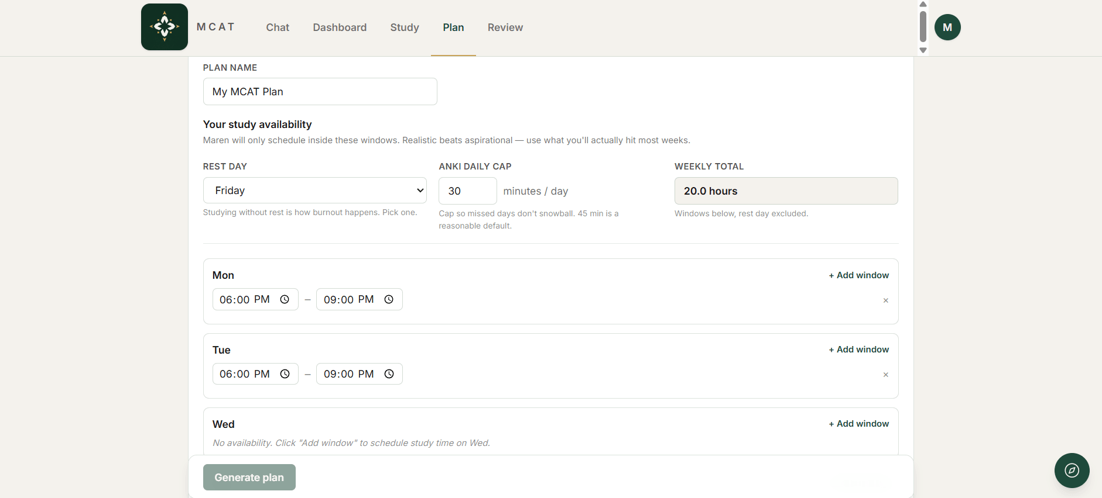Click the WEEKLY TOTAL label

pos(709,167)
